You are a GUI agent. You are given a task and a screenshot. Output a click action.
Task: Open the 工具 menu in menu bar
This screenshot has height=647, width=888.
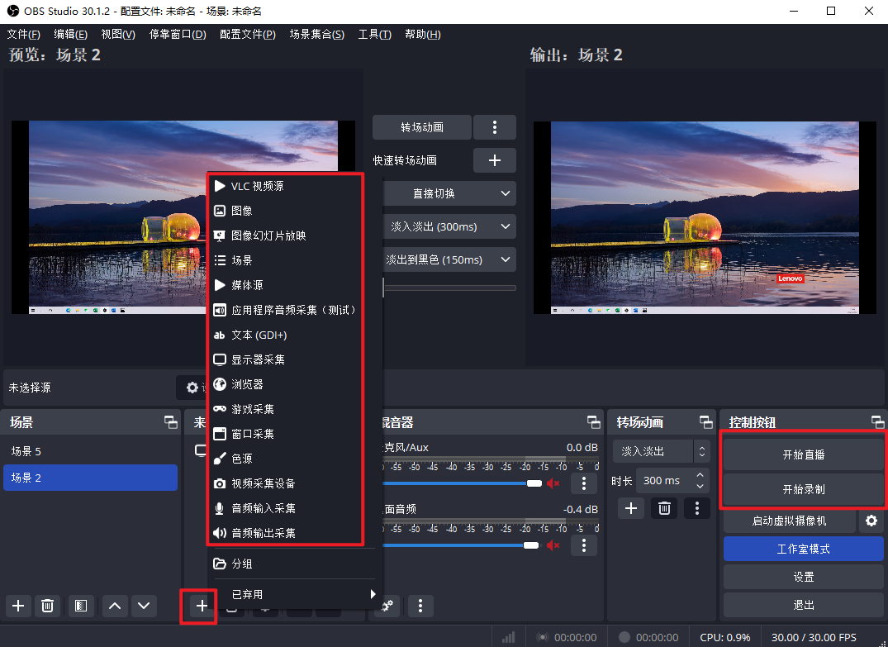point(374,35)
